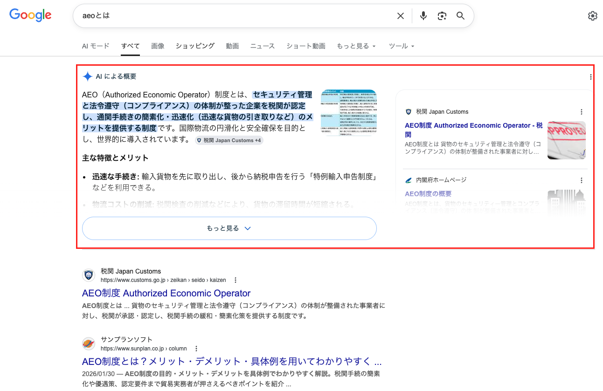603x391 pixels.
Task: Switch to 画像 tab
Action: (x=158, y=46)
